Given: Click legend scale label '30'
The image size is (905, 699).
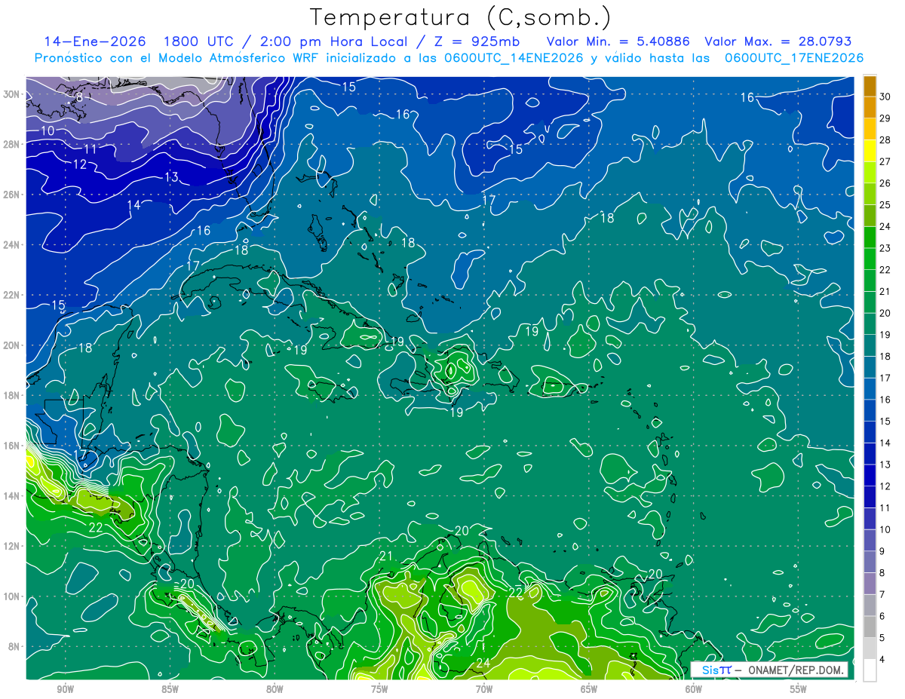Looking at the screenshot, I should [x=885, y=97].
